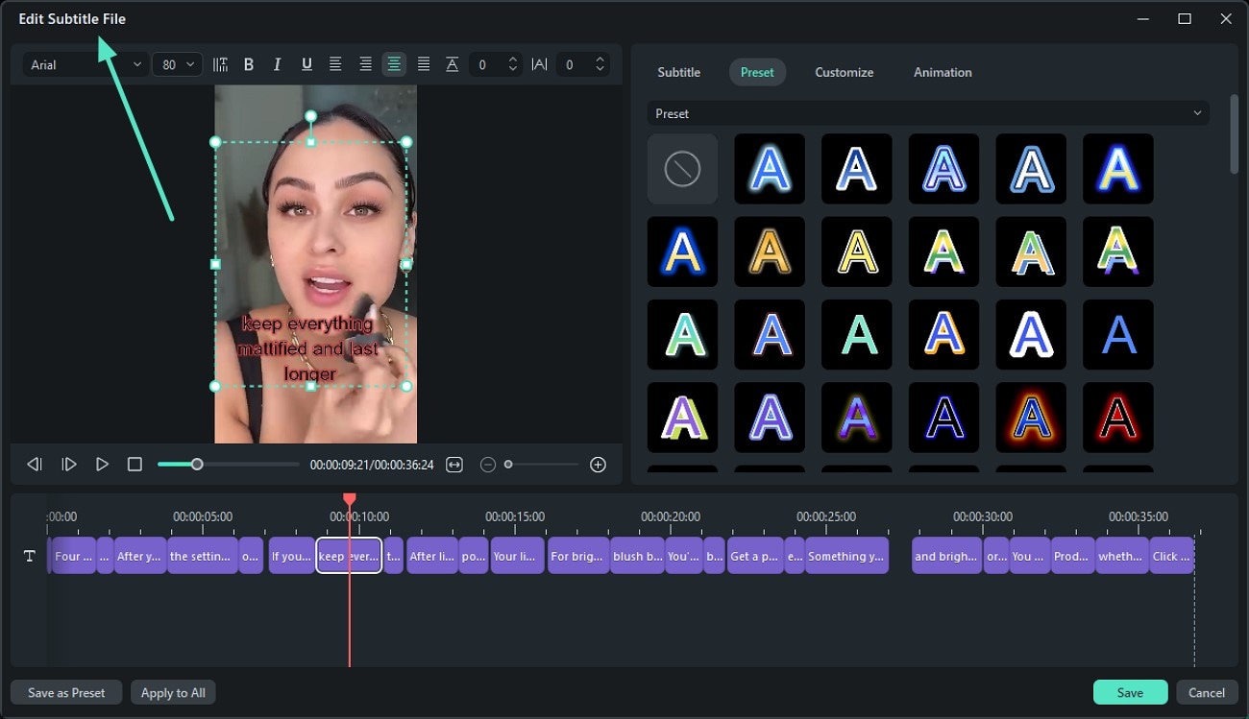Select the 'and brigh...' subtitle clip
This screenshot has width=1249, height=719.
point(946,557)
